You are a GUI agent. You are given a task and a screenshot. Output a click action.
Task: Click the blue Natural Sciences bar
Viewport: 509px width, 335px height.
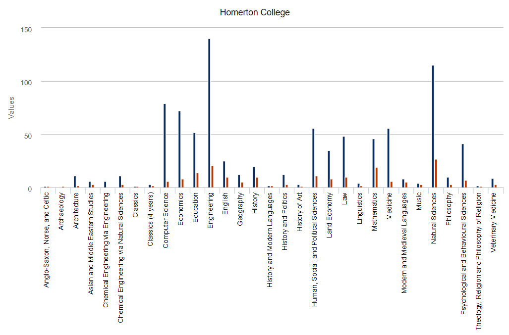(433, 126)
